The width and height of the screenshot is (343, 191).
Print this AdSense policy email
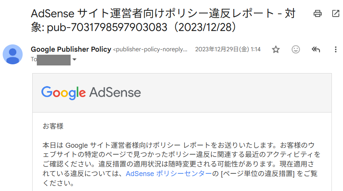tap(317, 14)
